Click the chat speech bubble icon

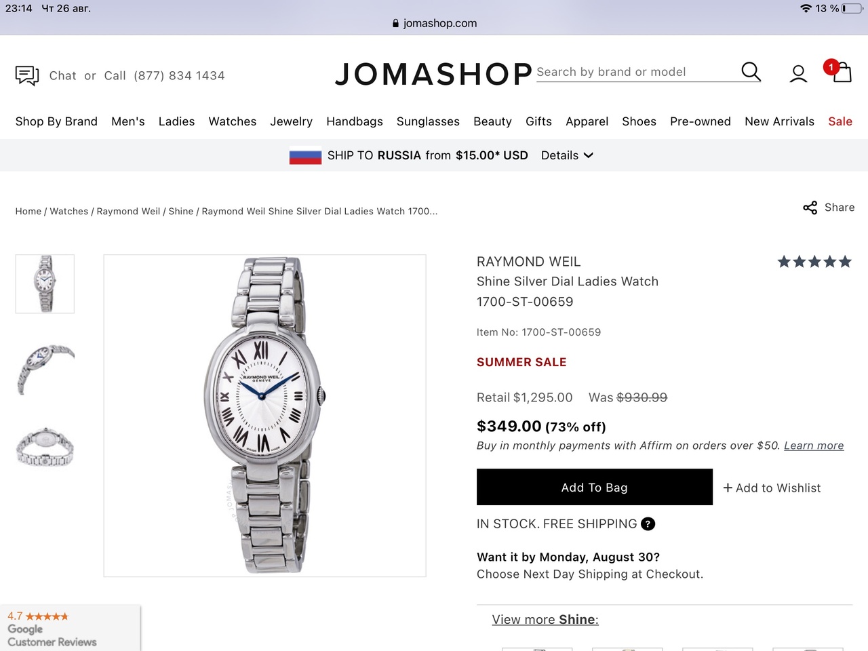pyautogui.click(x=27, y=75)
